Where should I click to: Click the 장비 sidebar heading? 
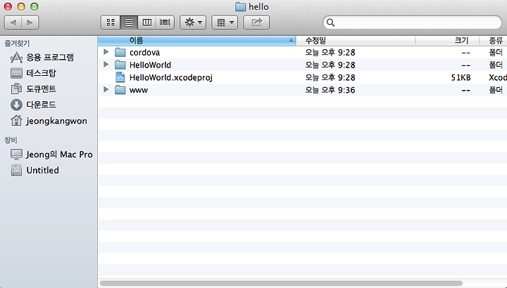(11, 140)
